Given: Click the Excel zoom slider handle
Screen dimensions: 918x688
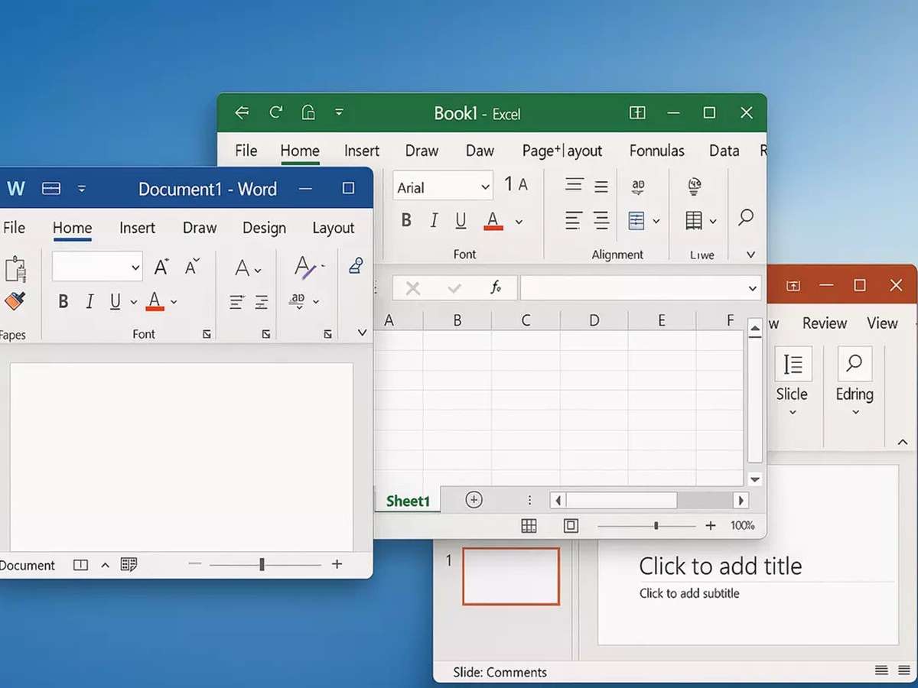Looking at the screenshot, I should pyautogui.click(x=656, y=526).
